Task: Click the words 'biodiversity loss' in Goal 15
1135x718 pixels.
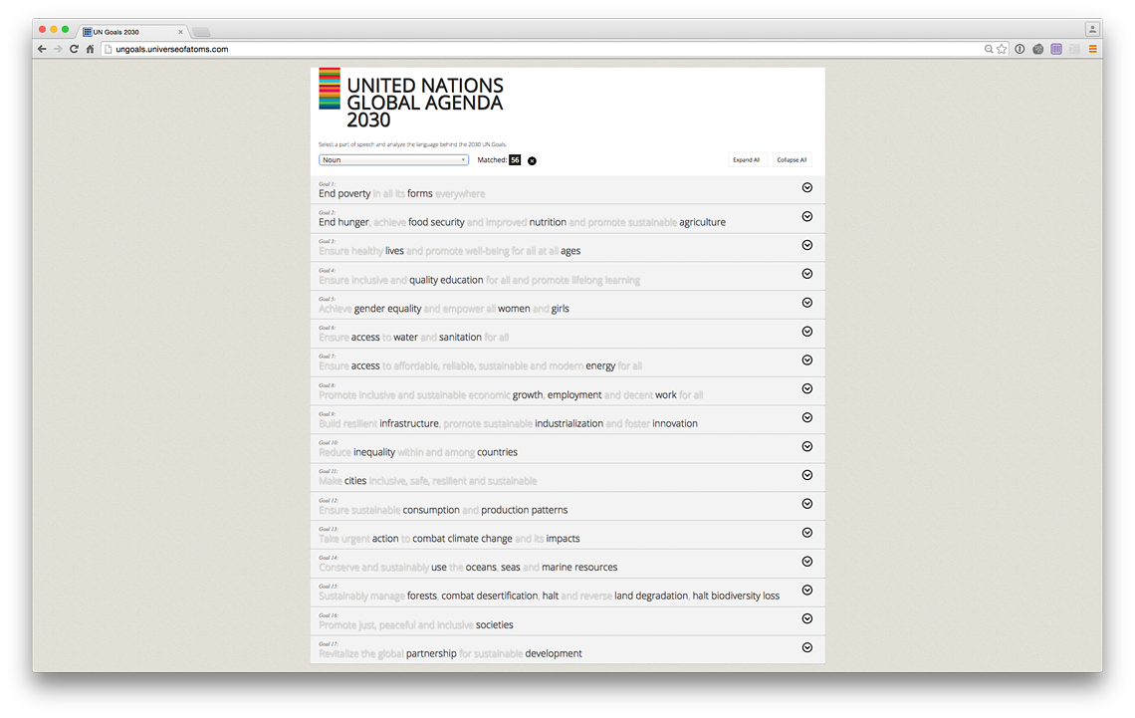Action: [x=745, y=596]
